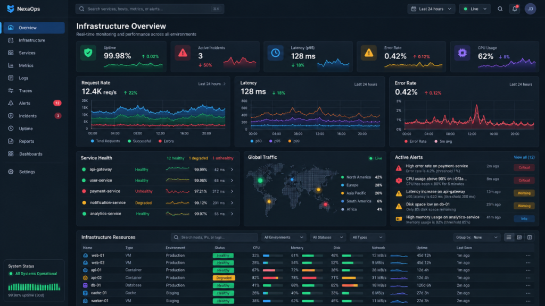Image resolution: width=545 pixels, height=306 pixels.
Task: Click the Alerts bell icon in sidebar
Action: click(x=11, y=104)
